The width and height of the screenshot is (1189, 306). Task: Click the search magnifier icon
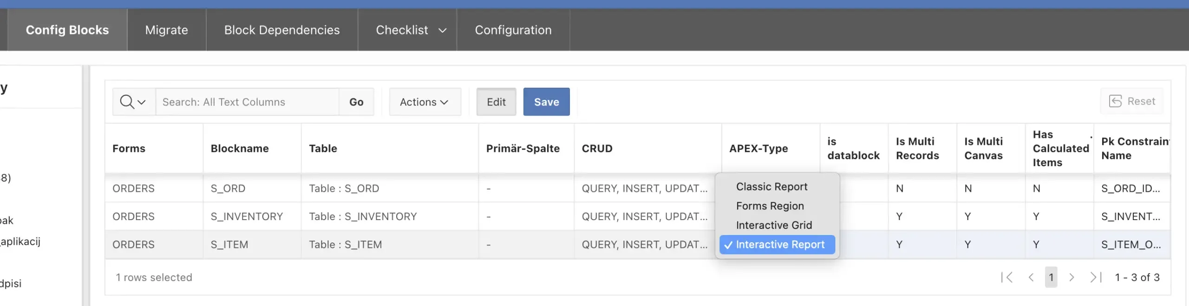(127, 102)
